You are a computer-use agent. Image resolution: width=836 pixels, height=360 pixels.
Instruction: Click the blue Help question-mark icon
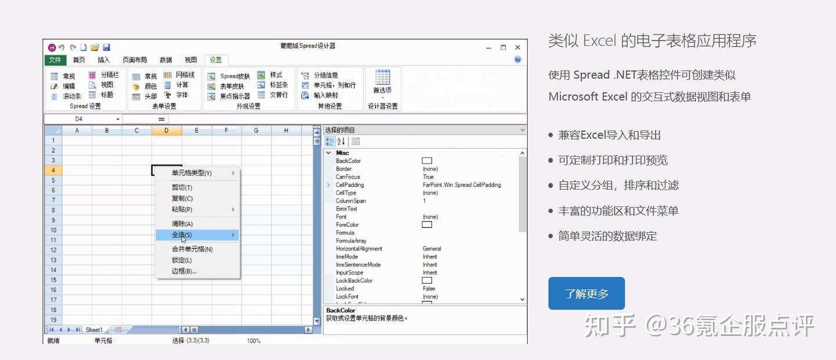[517, 60]
